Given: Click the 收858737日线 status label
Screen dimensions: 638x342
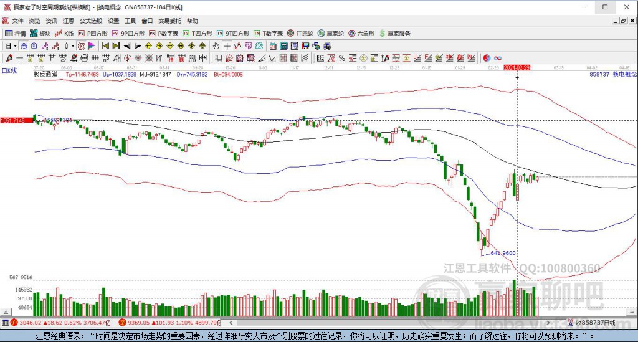Looking at the screenshot, I should 595,323.
